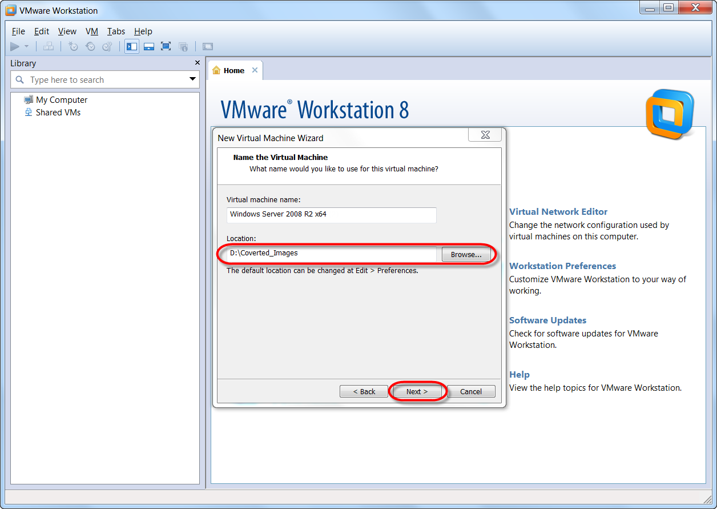This screenshot has height=509, width=717.
Task: Open the Snapshot Manager wrench-clock icon
Action: coord(107,47)
